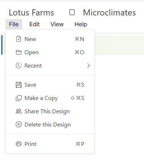Image resolution: width=144 pixels, height=165 pixels.
Task: Click the Save floppy disk icon
Action: click(19, 85)
